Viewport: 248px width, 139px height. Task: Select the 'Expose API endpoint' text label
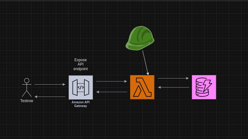pyautogui.click(x=81, y=64)
